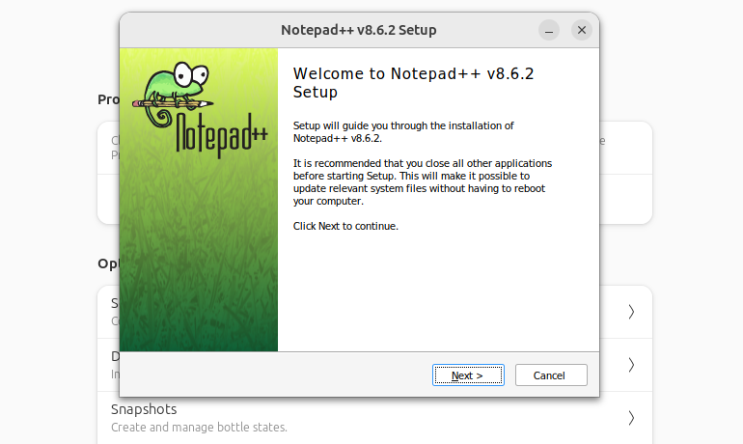Click the "Setup will guide you" paragraph
The width and height of the screenshot is (743, 444).
[x=403, y=131]
